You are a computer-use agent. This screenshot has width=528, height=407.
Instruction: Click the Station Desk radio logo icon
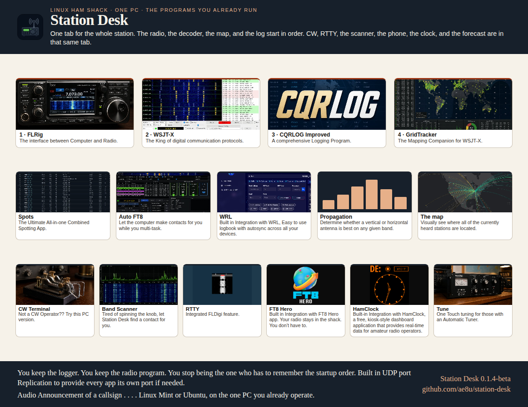pos(30,27)
